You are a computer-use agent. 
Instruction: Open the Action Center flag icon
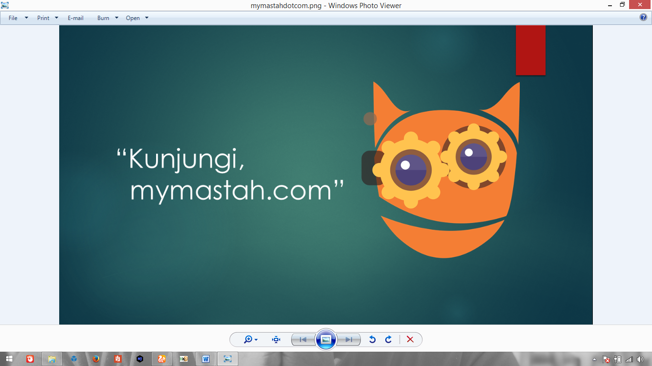tap(606, 359)
